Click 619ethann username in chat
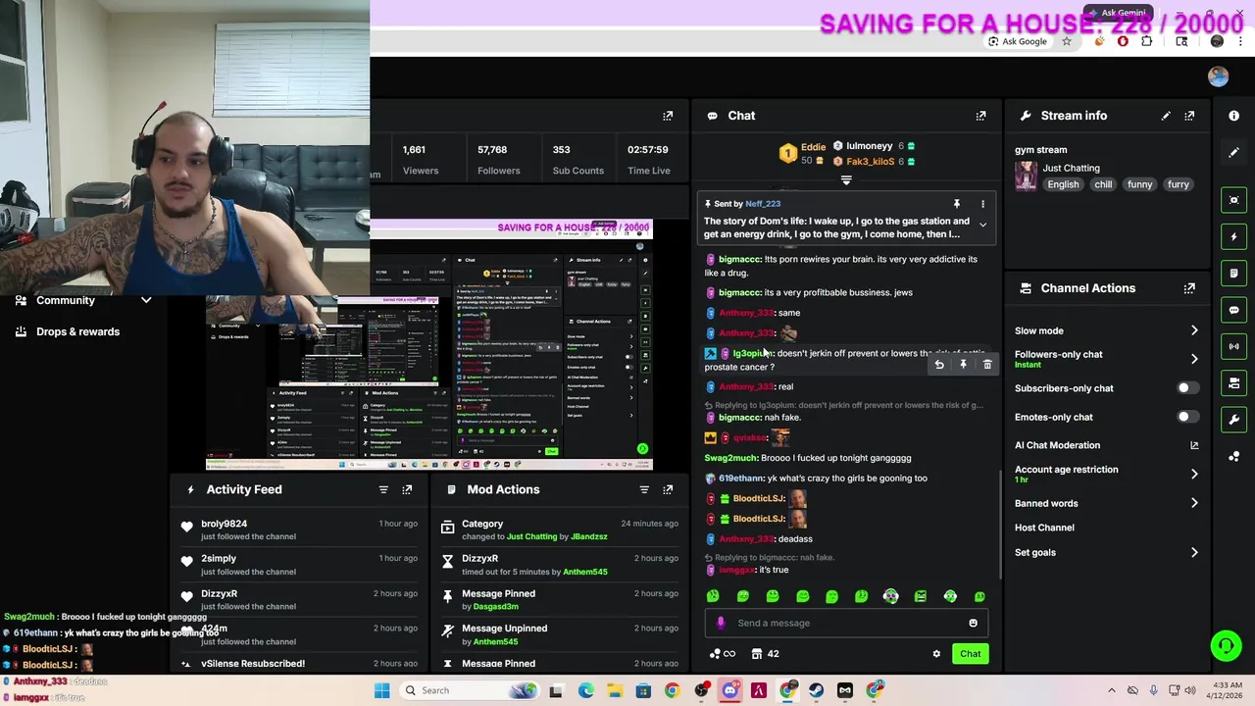 tap(740, 479)
